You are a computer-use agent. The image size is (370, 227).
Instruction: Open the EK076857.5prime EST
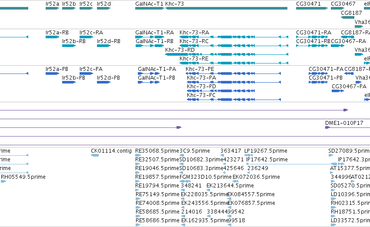pyautogui.click(x=230, y=208)
